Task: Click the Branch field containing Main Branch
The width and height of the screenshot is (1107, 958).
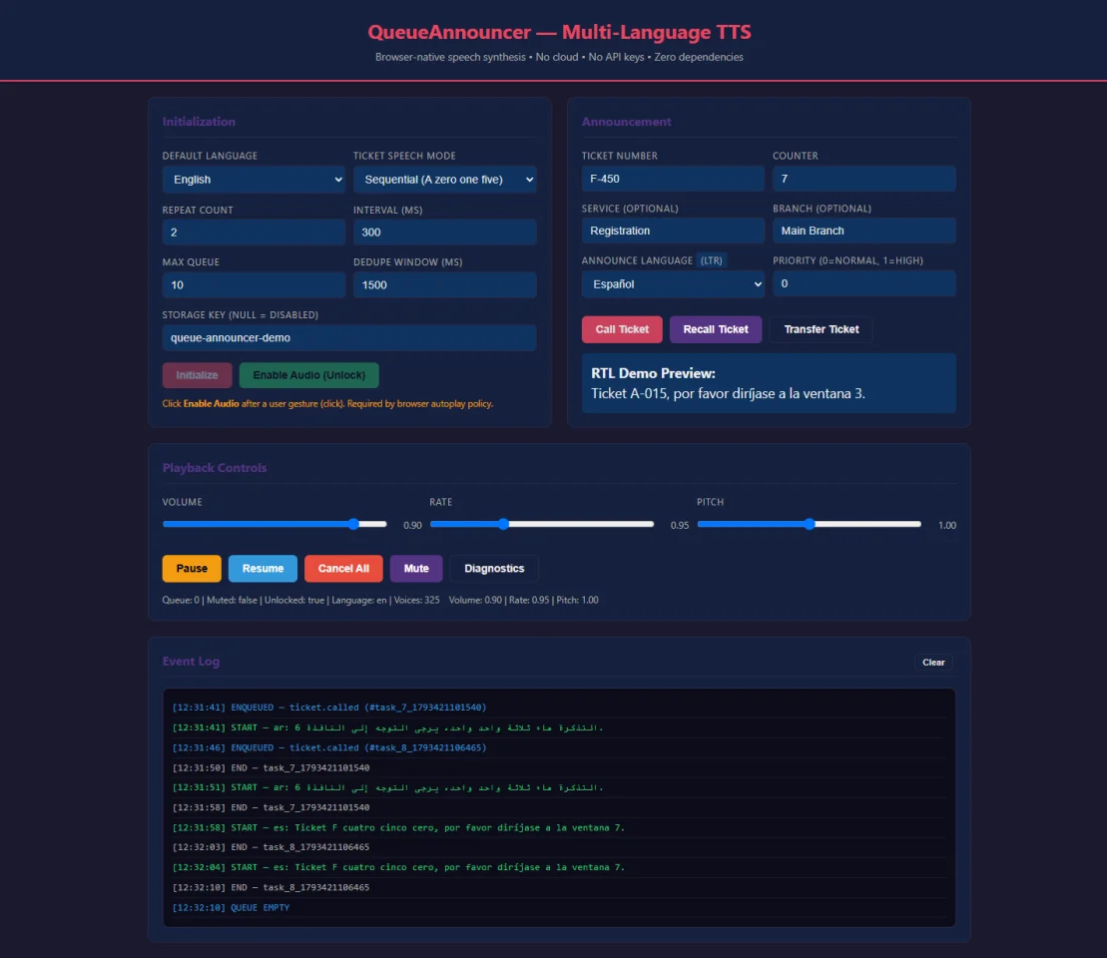Action: [864, 231]
